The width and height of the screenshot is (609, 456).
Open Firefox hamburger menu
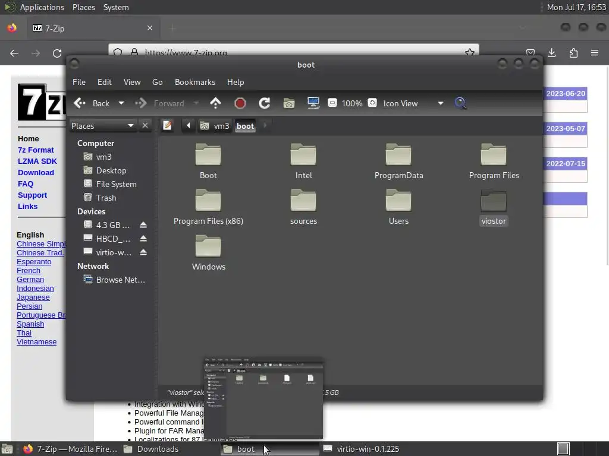pos(595,53)
